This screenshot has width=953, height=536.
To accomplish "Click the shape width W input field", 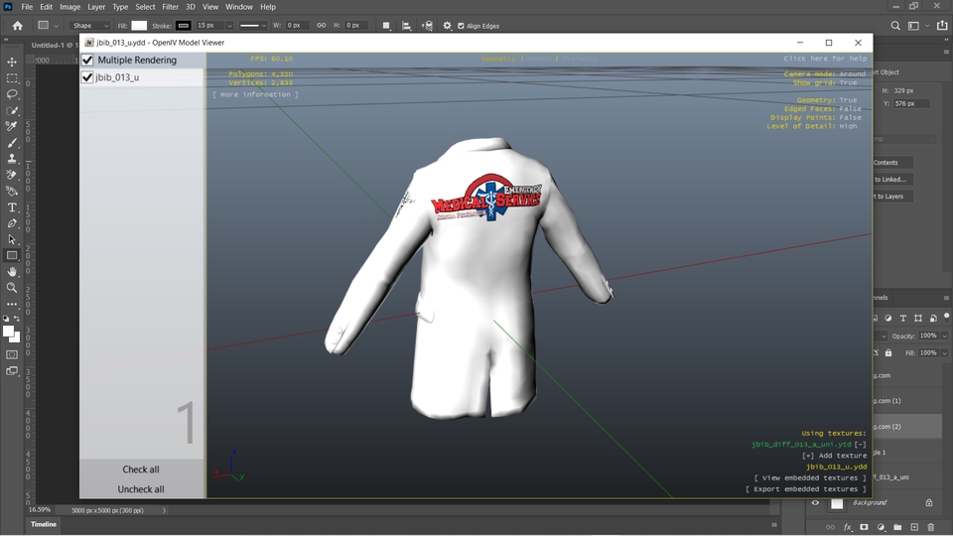I will 296,26.
